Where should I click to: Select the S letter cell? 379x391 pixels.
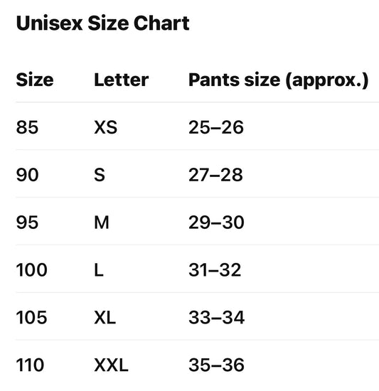[100, 175]
